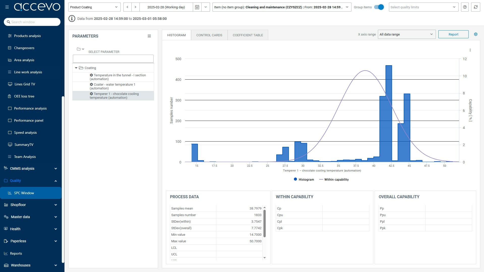The height and width of the screenshot is (272, 484).
Task: Click the refresh icon in top bar
Action: (x=475, y=7)
